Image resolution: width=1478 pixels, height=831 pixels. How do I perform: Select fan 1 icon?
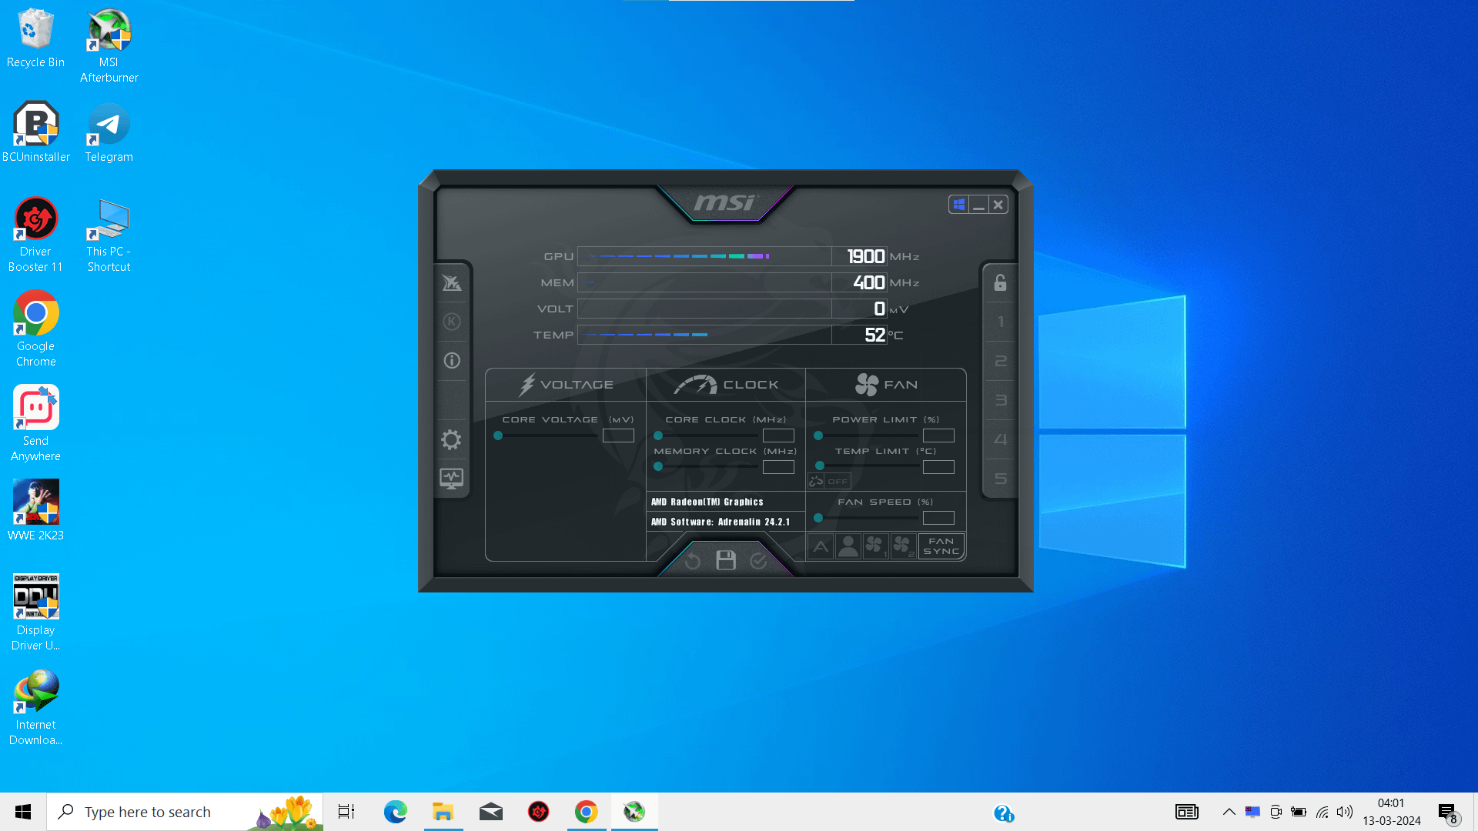[874, 546]
